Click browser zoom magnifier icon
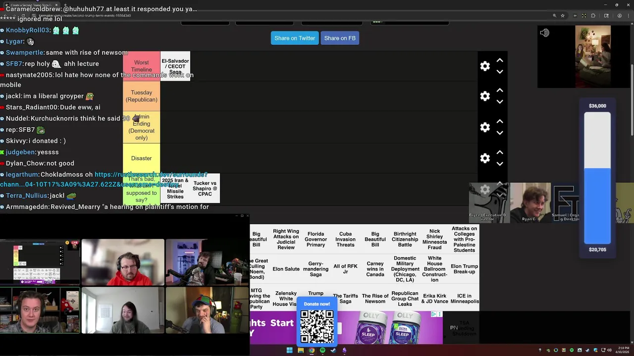This screenshot has height=356, width=634. click(554, 15)
